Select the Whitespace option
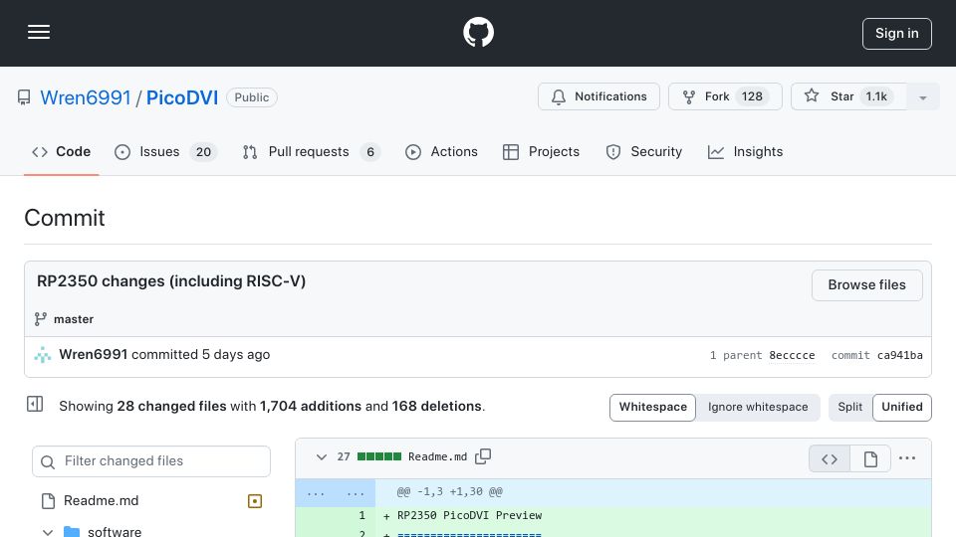The image size is (956, 537). click(x=652, y=407)
